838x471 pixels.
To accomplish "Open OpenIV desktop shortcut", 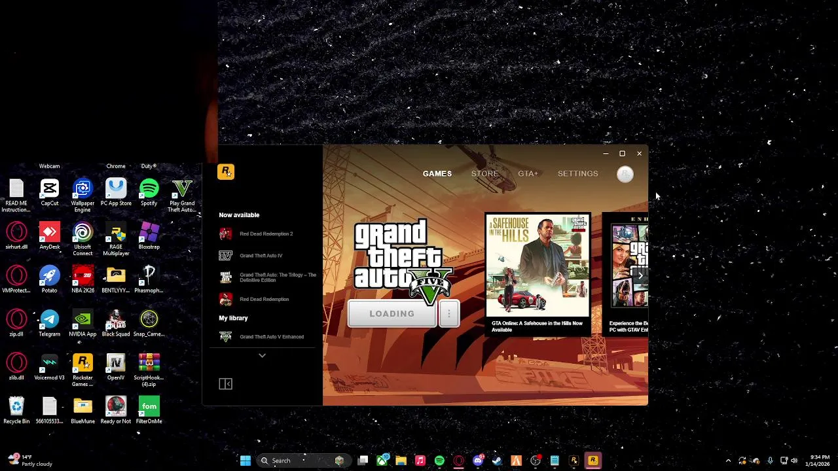I will pyautogui.click(x=116, y=366).
